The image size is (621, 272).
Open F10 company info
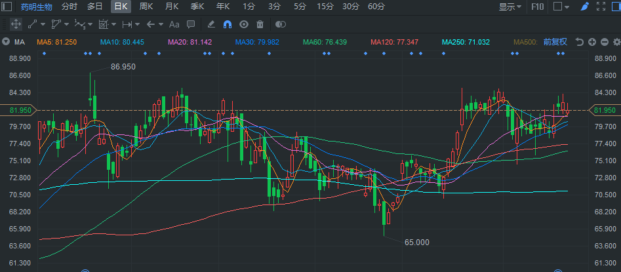(x=537, y=7)
